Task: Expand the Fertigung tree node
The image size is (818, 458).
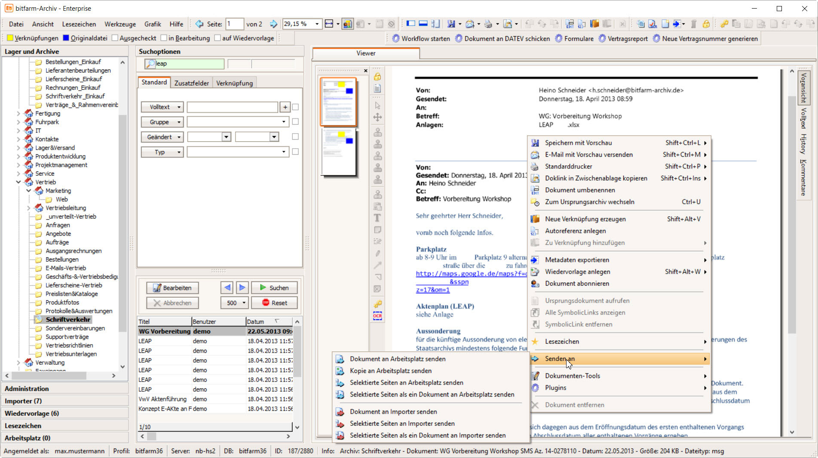Action: 18,113
